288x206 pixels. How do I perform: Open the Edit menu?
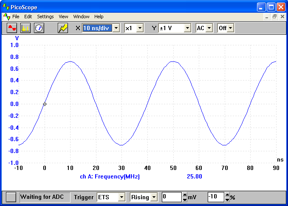click(x=28, y=17)
